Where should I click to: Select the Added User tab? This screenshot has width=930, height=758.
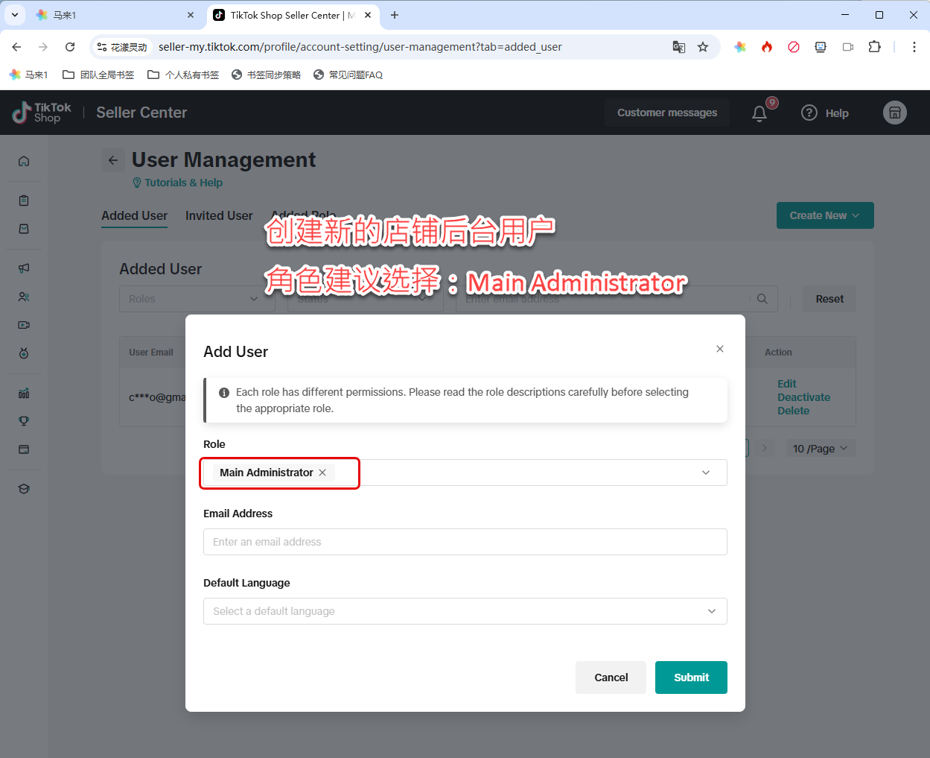[134, 215]
